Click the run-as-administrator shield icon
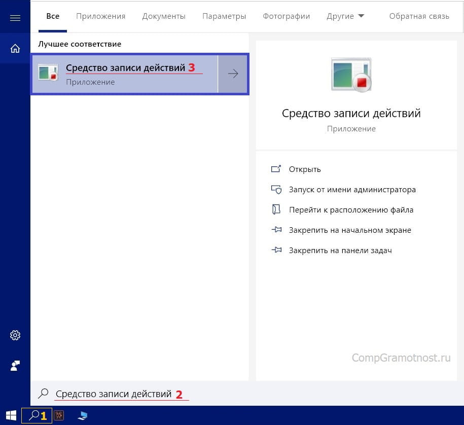The height and width of the screenshot is (425, 464). 276,189
